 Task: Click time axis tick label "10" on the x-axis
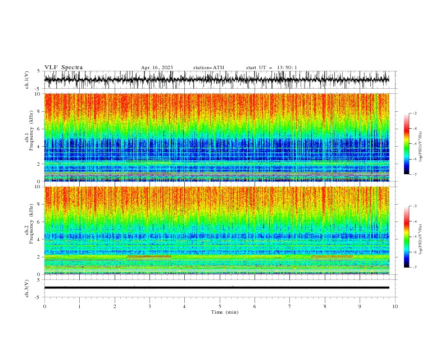point(395,306)
